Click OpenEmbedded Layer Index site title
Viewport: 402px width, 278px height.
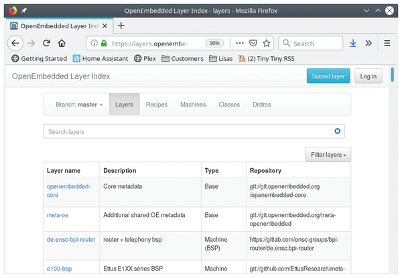[61, 76]
